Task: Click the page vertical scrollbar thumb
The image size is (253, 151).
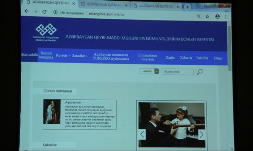Action: click(x=230, y=48)
